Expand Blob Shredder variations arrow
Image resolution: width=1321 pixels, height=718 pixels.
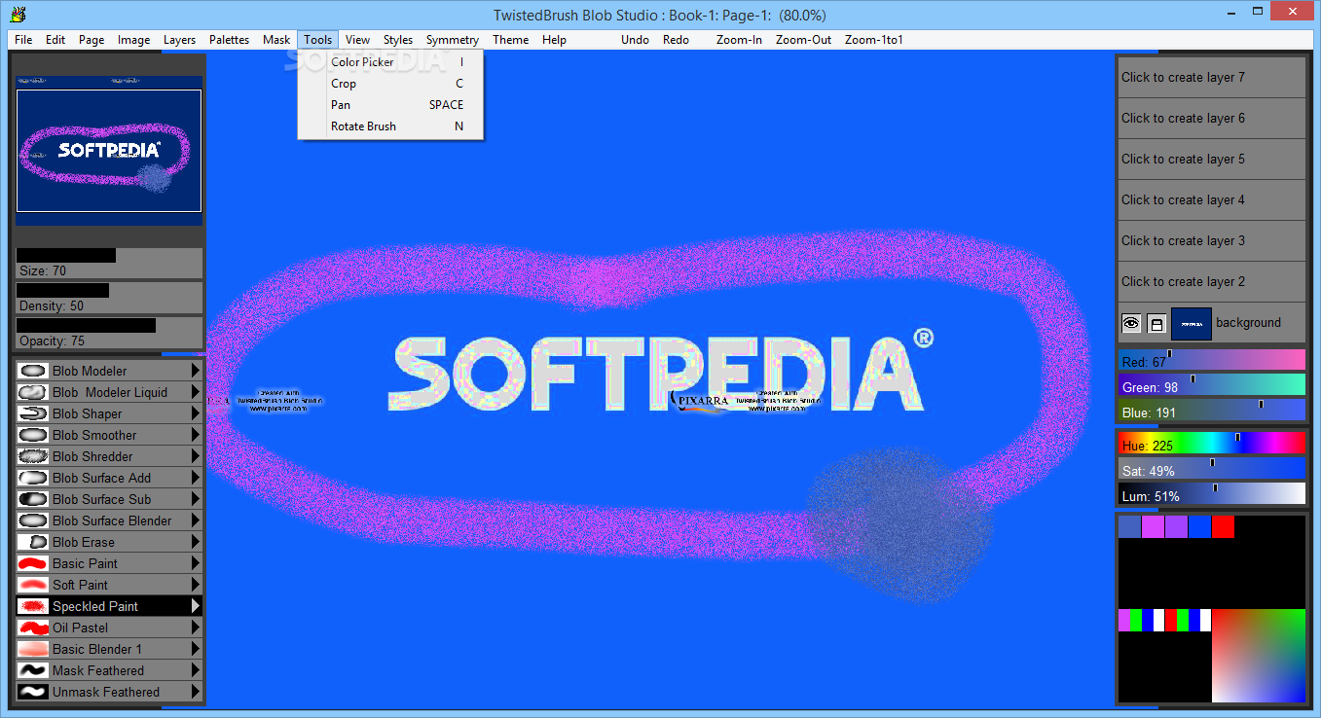point(195,456)
